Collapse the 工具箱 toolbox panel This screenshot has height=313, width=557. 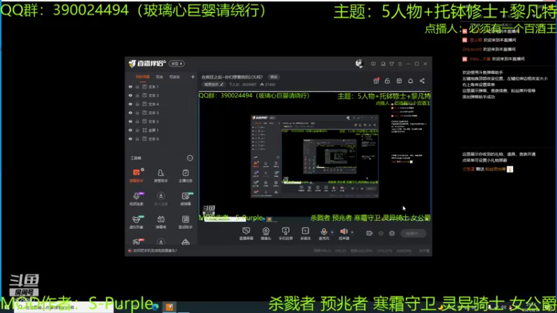point(190,158)
